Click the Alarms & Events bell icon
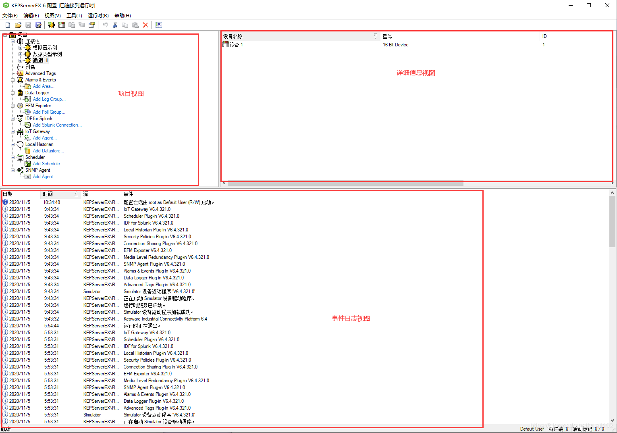617x433 pixels. (20, 80)
